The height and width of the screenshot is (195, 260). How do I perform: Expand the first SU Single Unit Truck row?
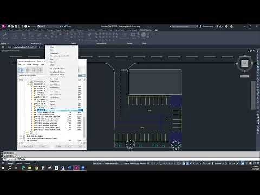tap(31, 112)
